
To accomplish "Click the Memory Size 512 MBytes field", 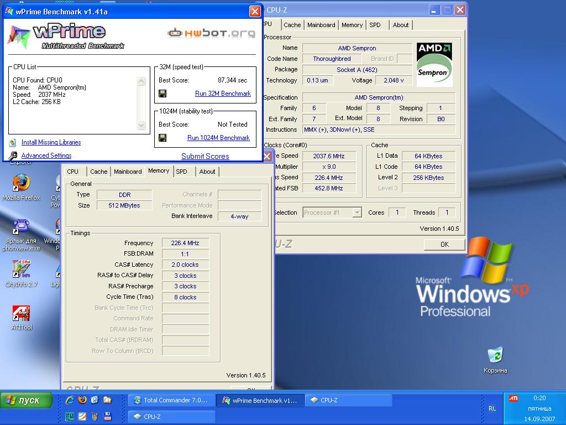I will 124,205.
